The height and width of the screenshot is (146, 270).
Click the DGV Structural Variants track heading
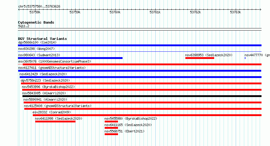coord(42,39)
